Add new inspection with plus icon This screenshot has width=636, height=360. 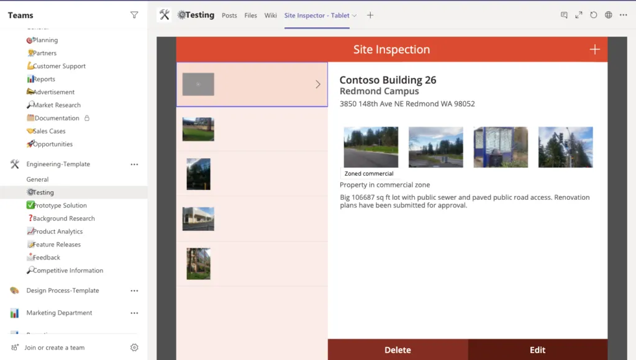(594, 50)
